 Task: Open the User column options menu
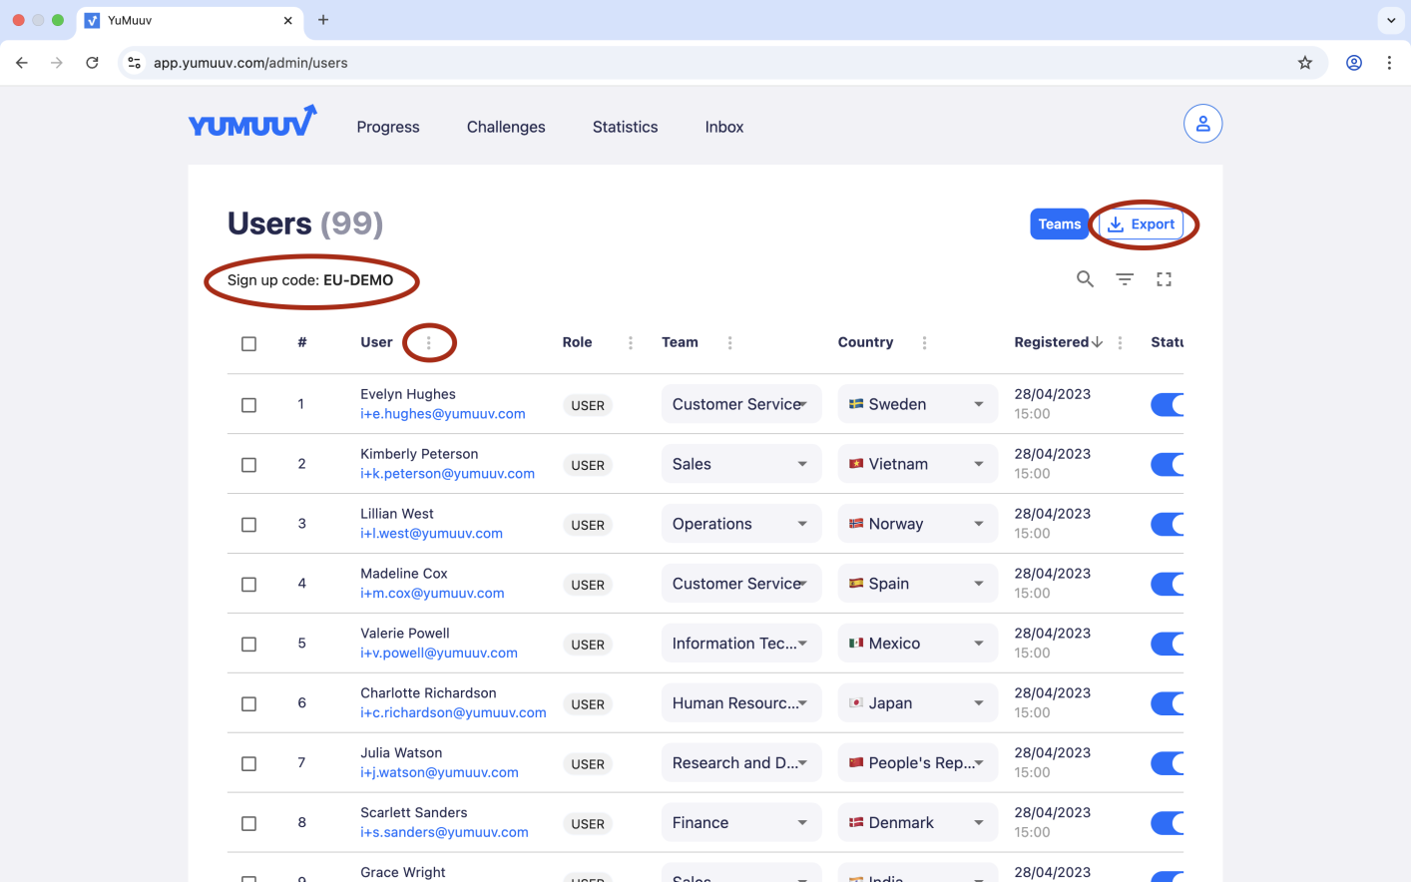tap(429, 342)
